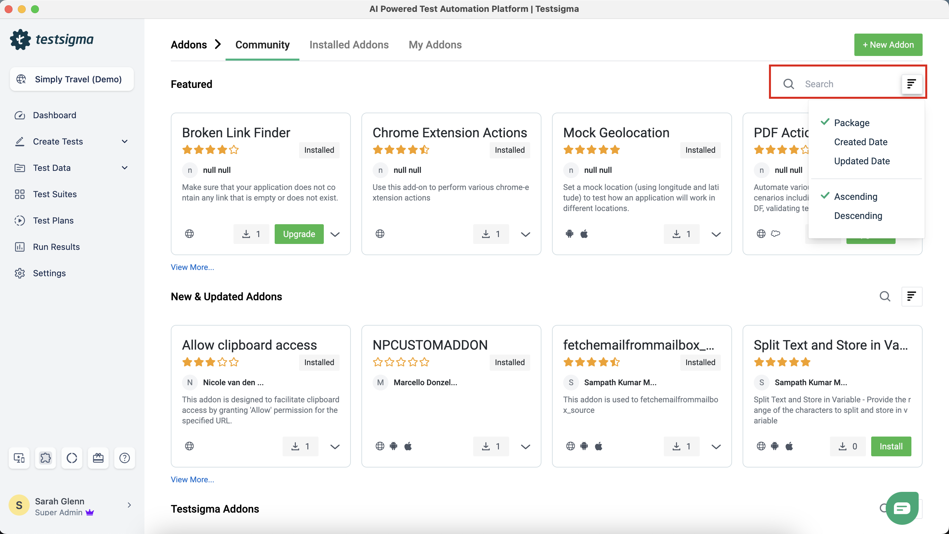Click download count on Chrome Extension Actions
Screen dimensions: 949x534
pyautogui.click(x=491, y=234)
